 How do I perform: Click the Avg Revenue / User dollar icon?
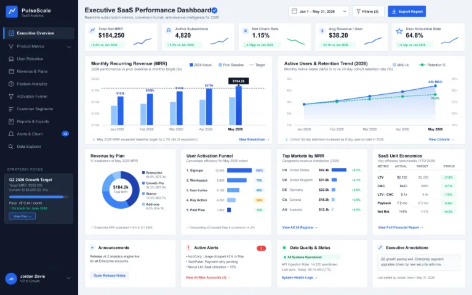click(x=322, y=31)
